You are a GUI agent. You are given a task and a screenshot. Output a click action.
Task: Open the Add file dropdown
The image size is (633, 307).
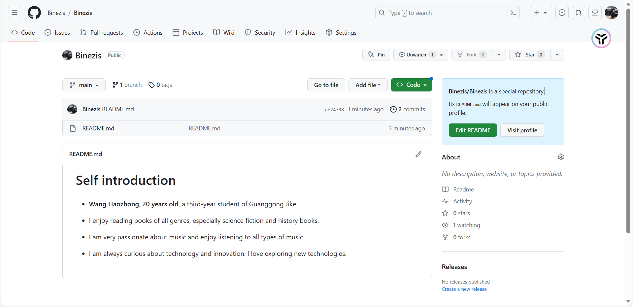(368, 85)
